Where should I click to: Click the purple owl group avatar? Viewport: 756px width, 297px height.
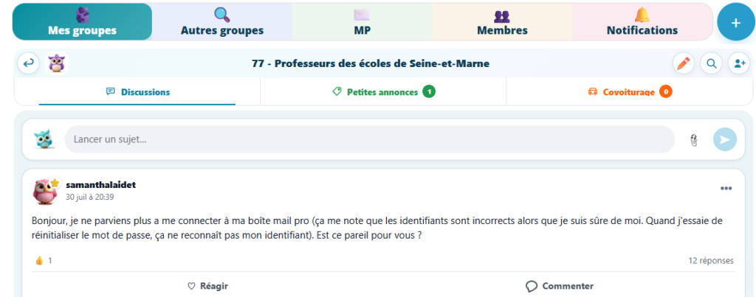pos(57,63)
